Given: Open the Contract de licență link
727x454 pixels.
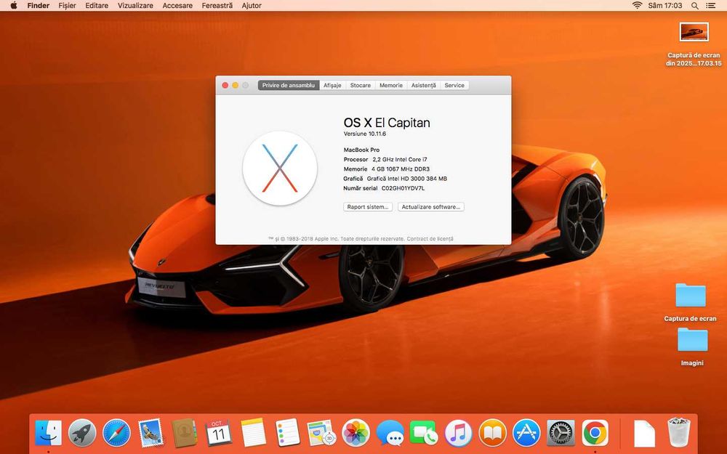Looking at the screenshot, I should tap(430, 239).
